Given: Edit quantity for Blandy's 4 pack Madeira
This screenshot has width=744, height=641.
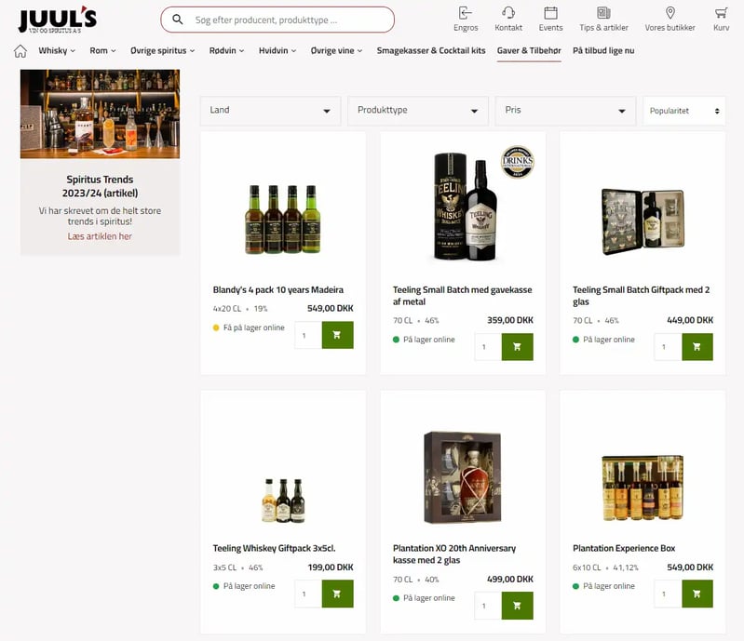Looking at the screenshot, I should click(308, 335).
